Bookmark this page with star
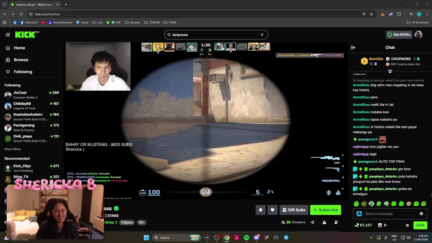 click(371, 14)
